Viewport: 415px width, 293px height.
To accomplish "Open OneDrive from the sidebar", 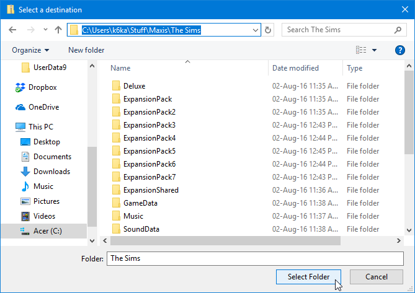I will [43, 107].
